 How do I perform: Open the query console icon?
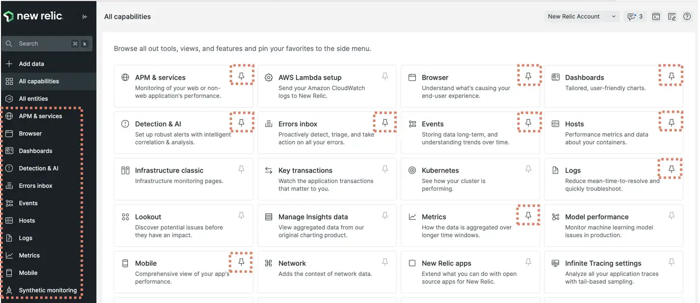656,16
